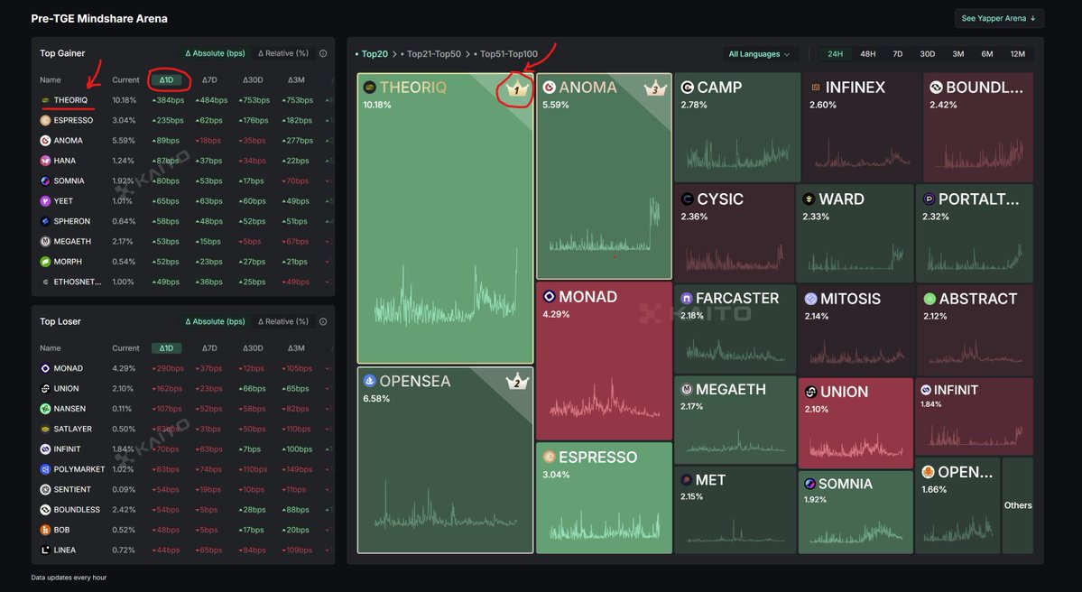Screen dimensions: 1082x592
Task: Click the BOB logo icon in Top Loser
Action: tap(45, 530)
